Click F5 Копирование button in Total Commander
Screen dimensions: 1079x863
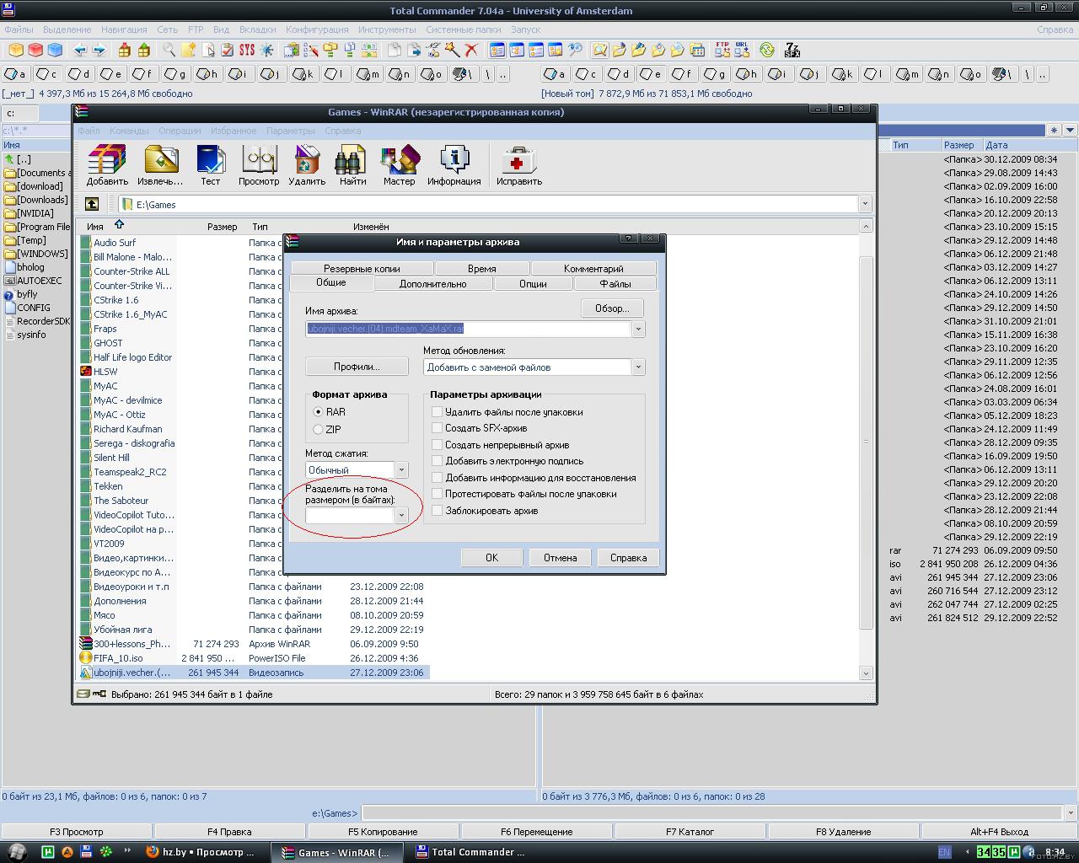383,832
